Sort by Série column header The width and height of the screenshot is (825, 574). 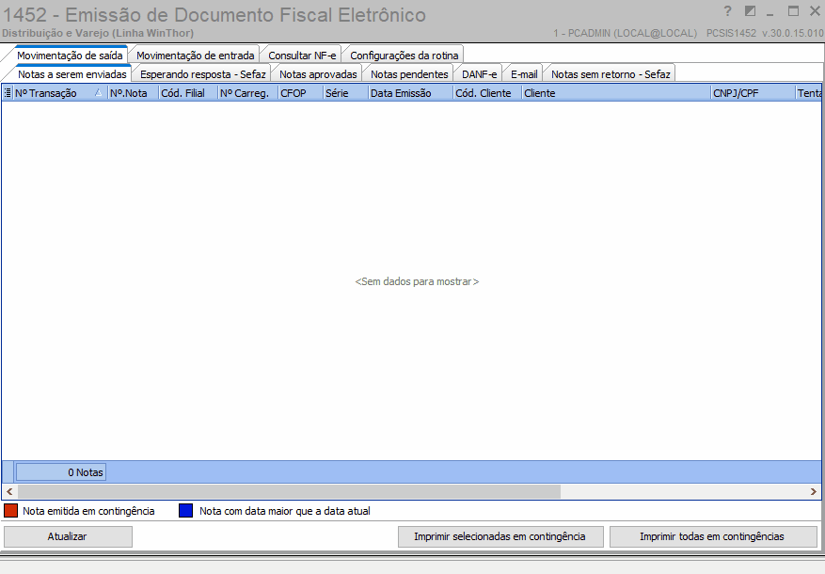point(345,93)
